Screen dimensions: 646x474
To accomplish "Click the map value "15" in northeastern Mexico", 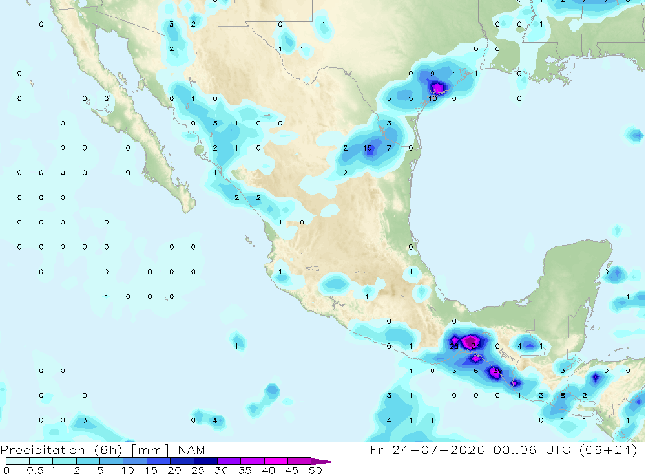I will click(368, 148).
